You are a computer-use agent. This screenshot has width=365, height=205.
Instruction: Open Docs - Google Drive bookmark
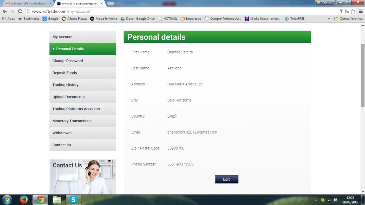click(x=138, y=18)
